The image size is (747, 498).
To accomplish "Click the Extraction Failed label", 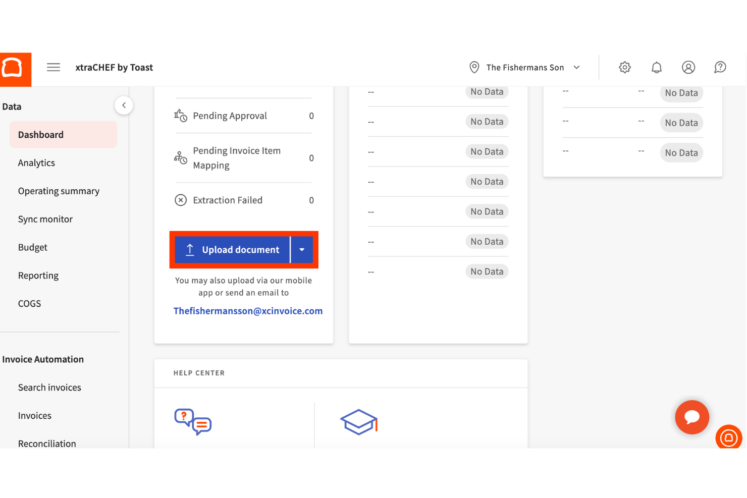I will pyautogui.click(x=228, y=200).
